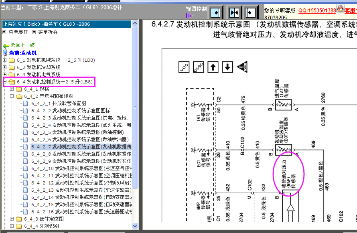Screen dimensions: 357x233
Task: Open 6_4_2_2 发动机控制系统示意图图标
Action: tap(71, 111)
